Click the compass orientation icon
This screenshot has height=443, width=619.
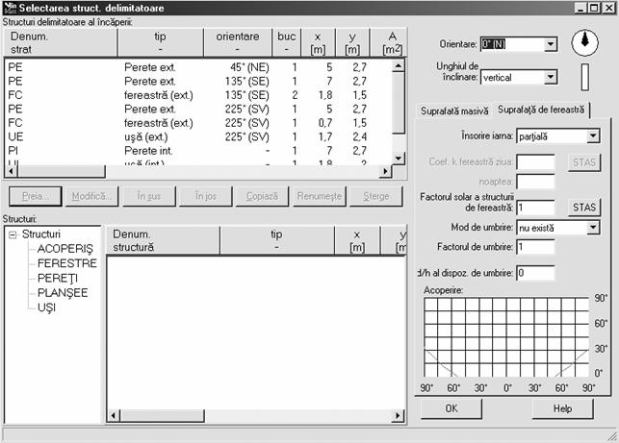pos(584,42)
